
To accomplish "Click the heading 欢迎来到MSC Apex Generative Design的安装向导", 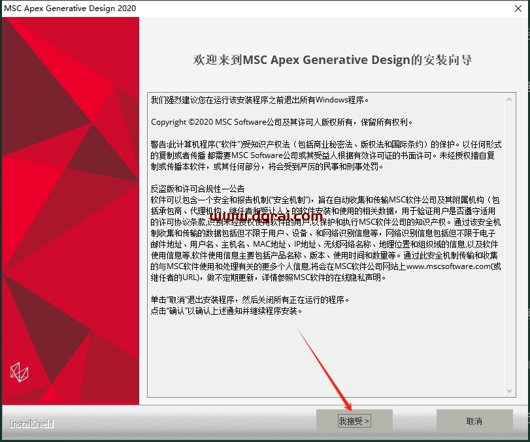I will tap(332, 60).
